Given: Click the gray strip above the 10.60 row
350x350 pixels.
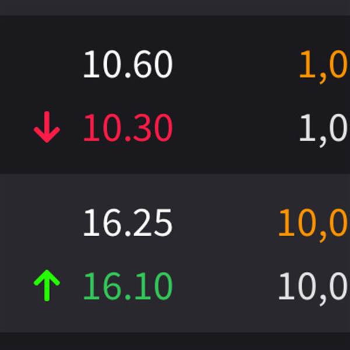Looking at the screenshot, I should click(175, 7).
